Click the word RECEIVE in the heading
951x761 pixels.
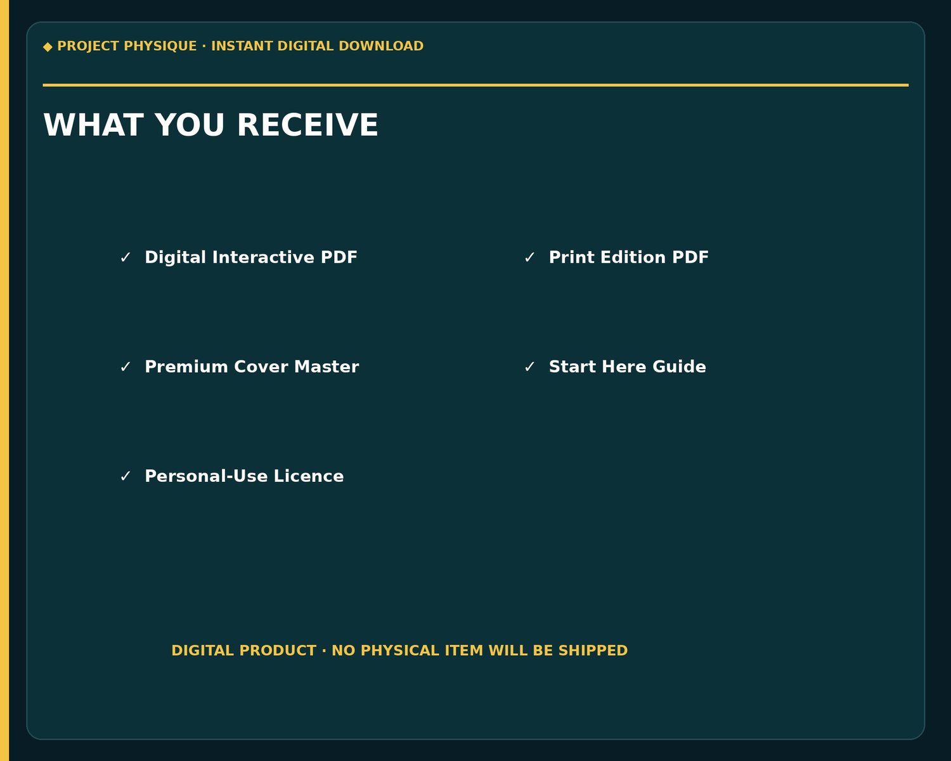point(307,125)
